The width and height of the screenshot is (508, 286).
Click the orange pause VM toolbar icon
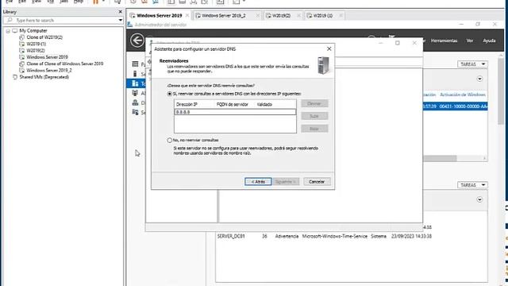tap(96, 2)
